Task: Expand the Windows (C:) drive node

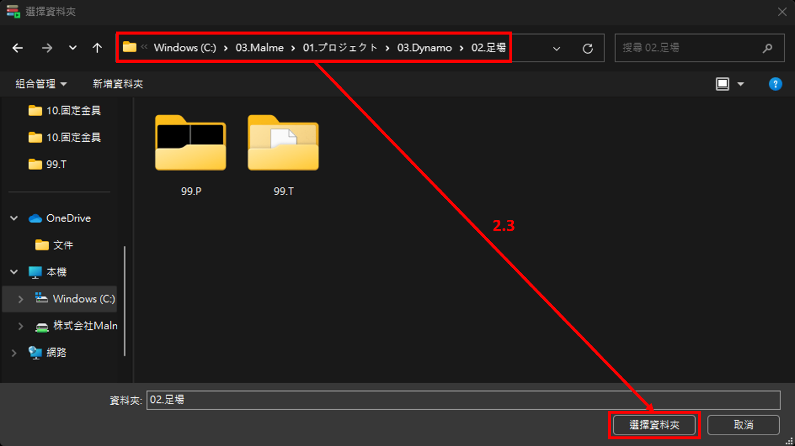Action: coord(21,299)
